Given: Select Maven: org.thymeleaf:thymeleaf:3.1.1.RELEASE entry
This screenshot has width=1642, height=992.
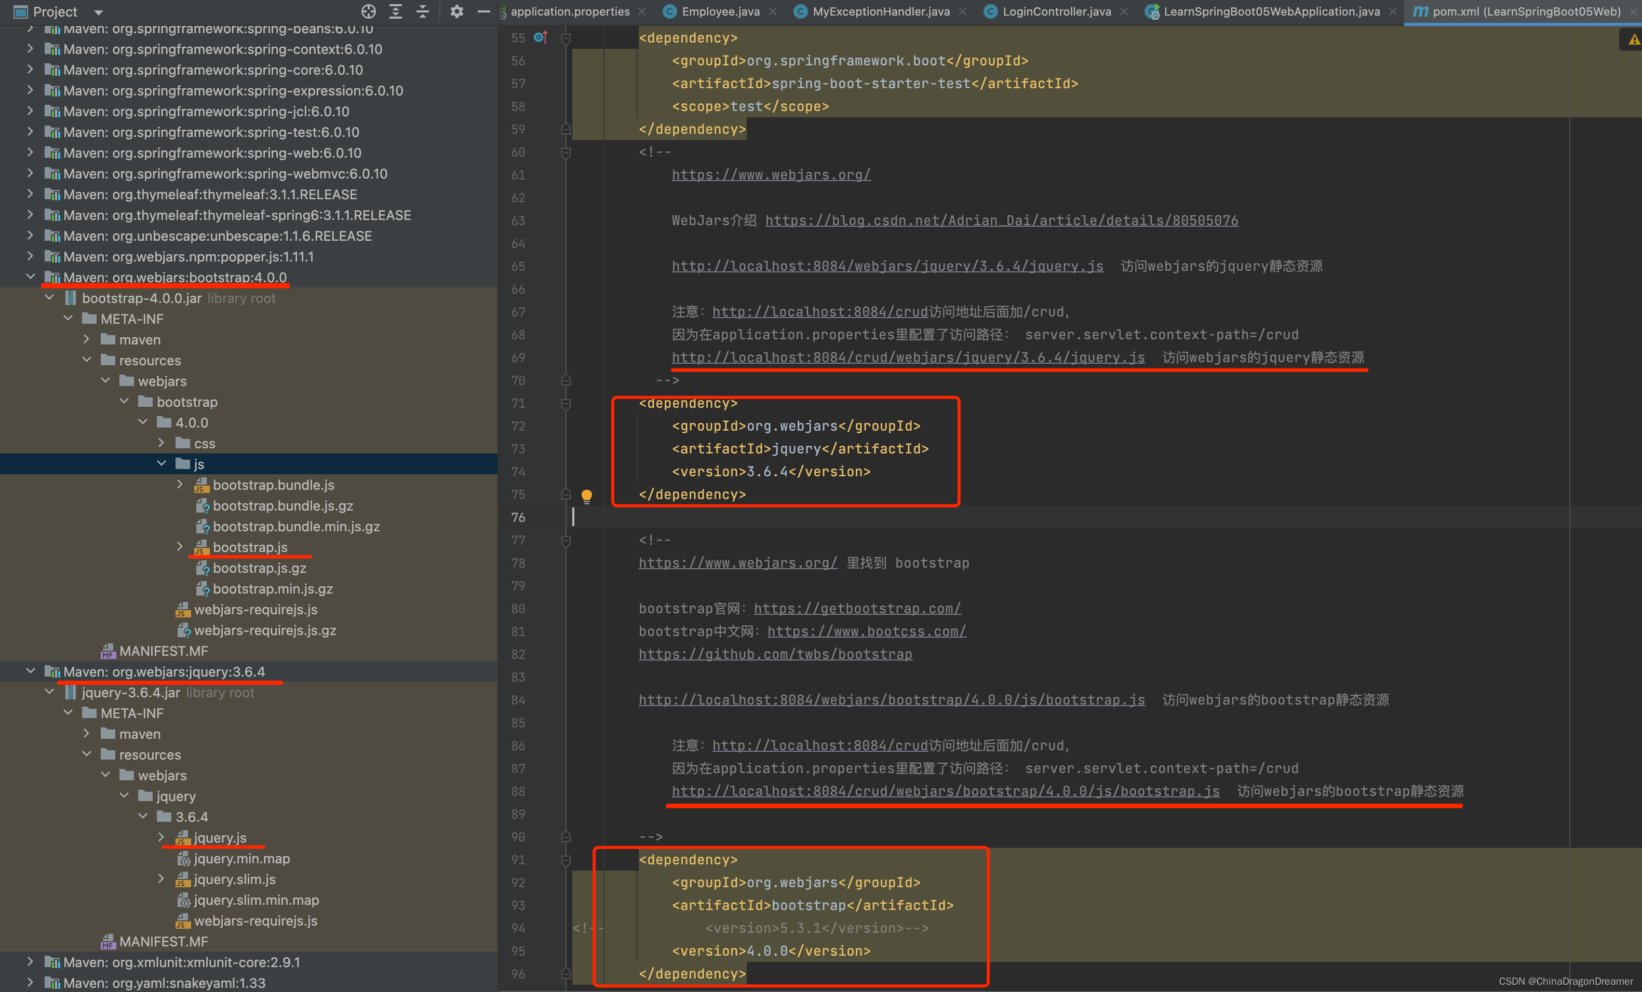Looking at the screenshot, I should coord(210,195).
